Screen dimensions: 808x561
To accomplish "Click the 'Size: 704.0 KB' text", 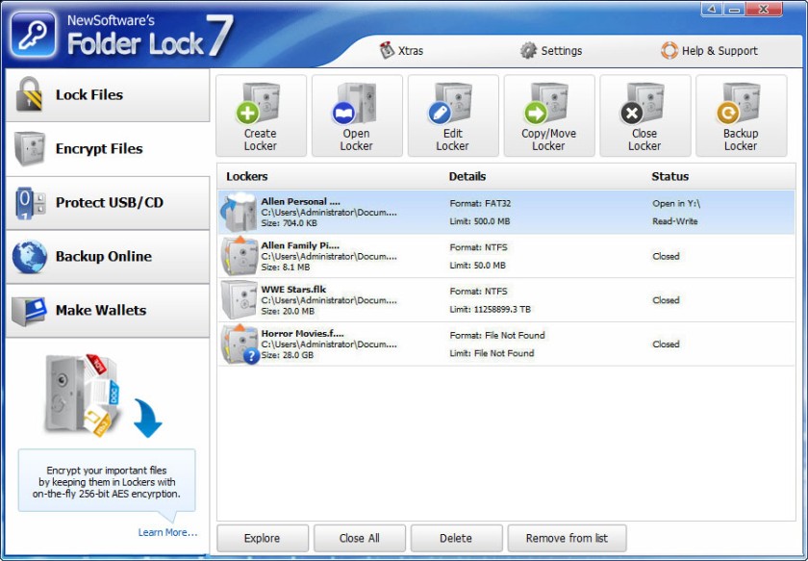I will 290,223.
